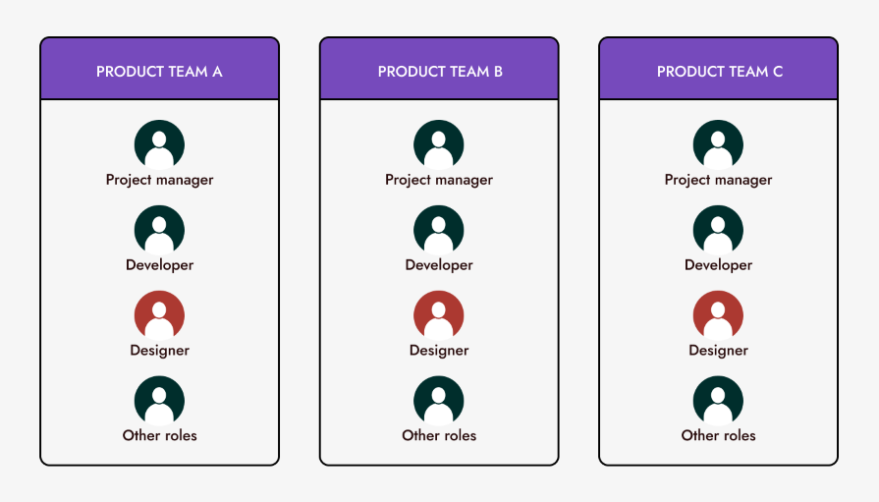Click the Other roles label in Team C
This screenshot has height=502, width=879.
click(718, 436)
